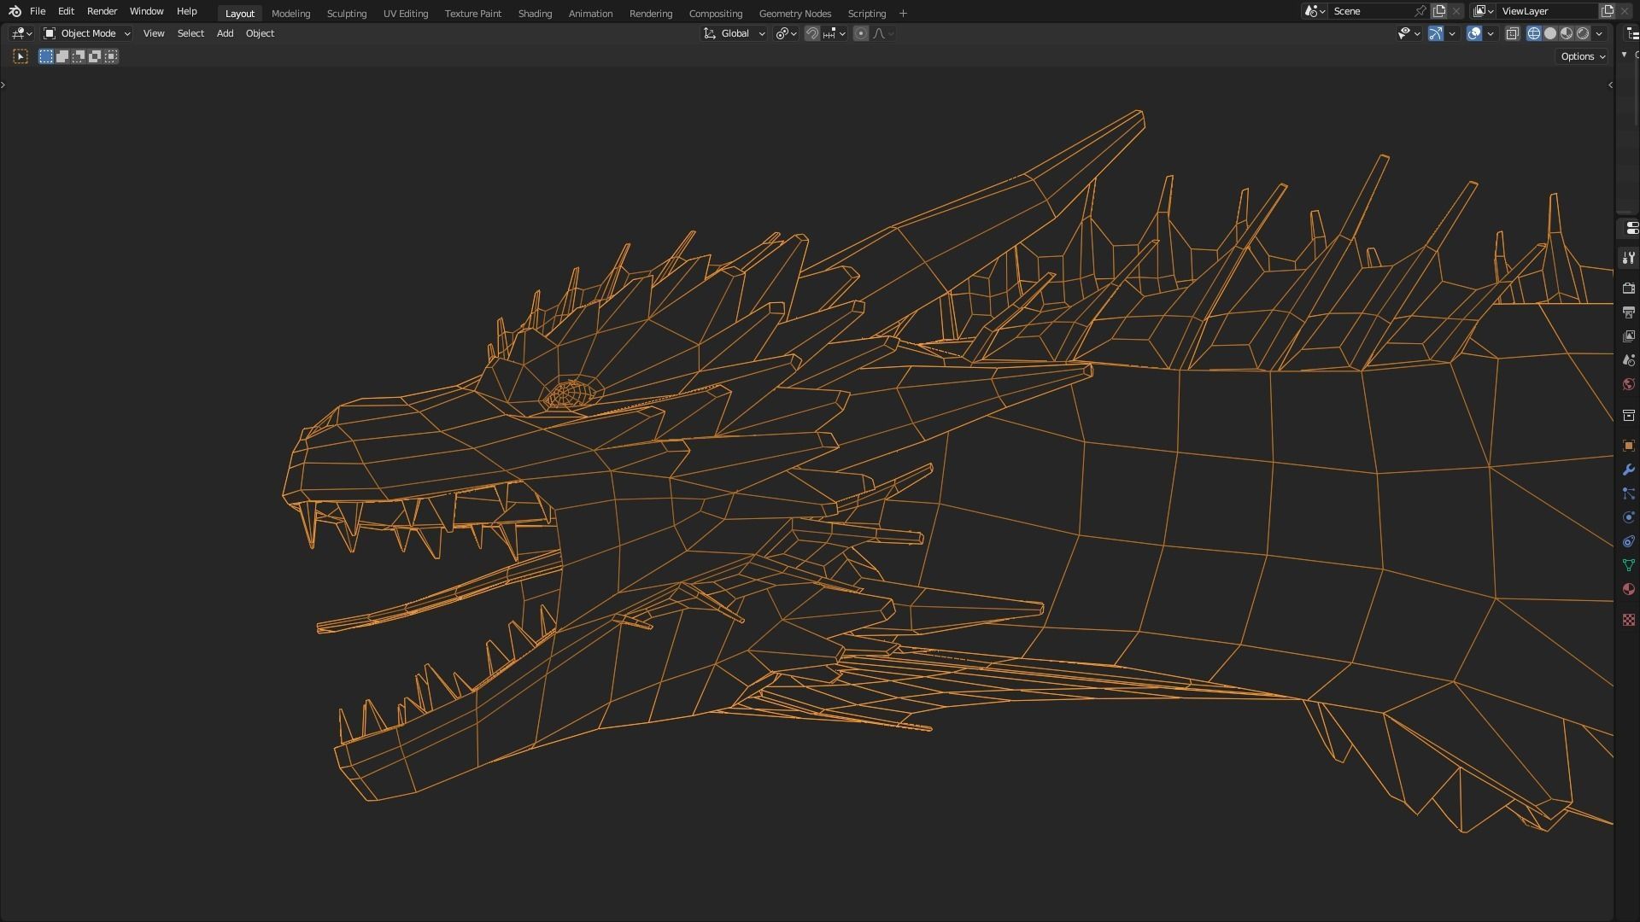Screen dimensions: 1640x922
Task: Switch to Material Preview shading
Action: [x=1567, y=33]
